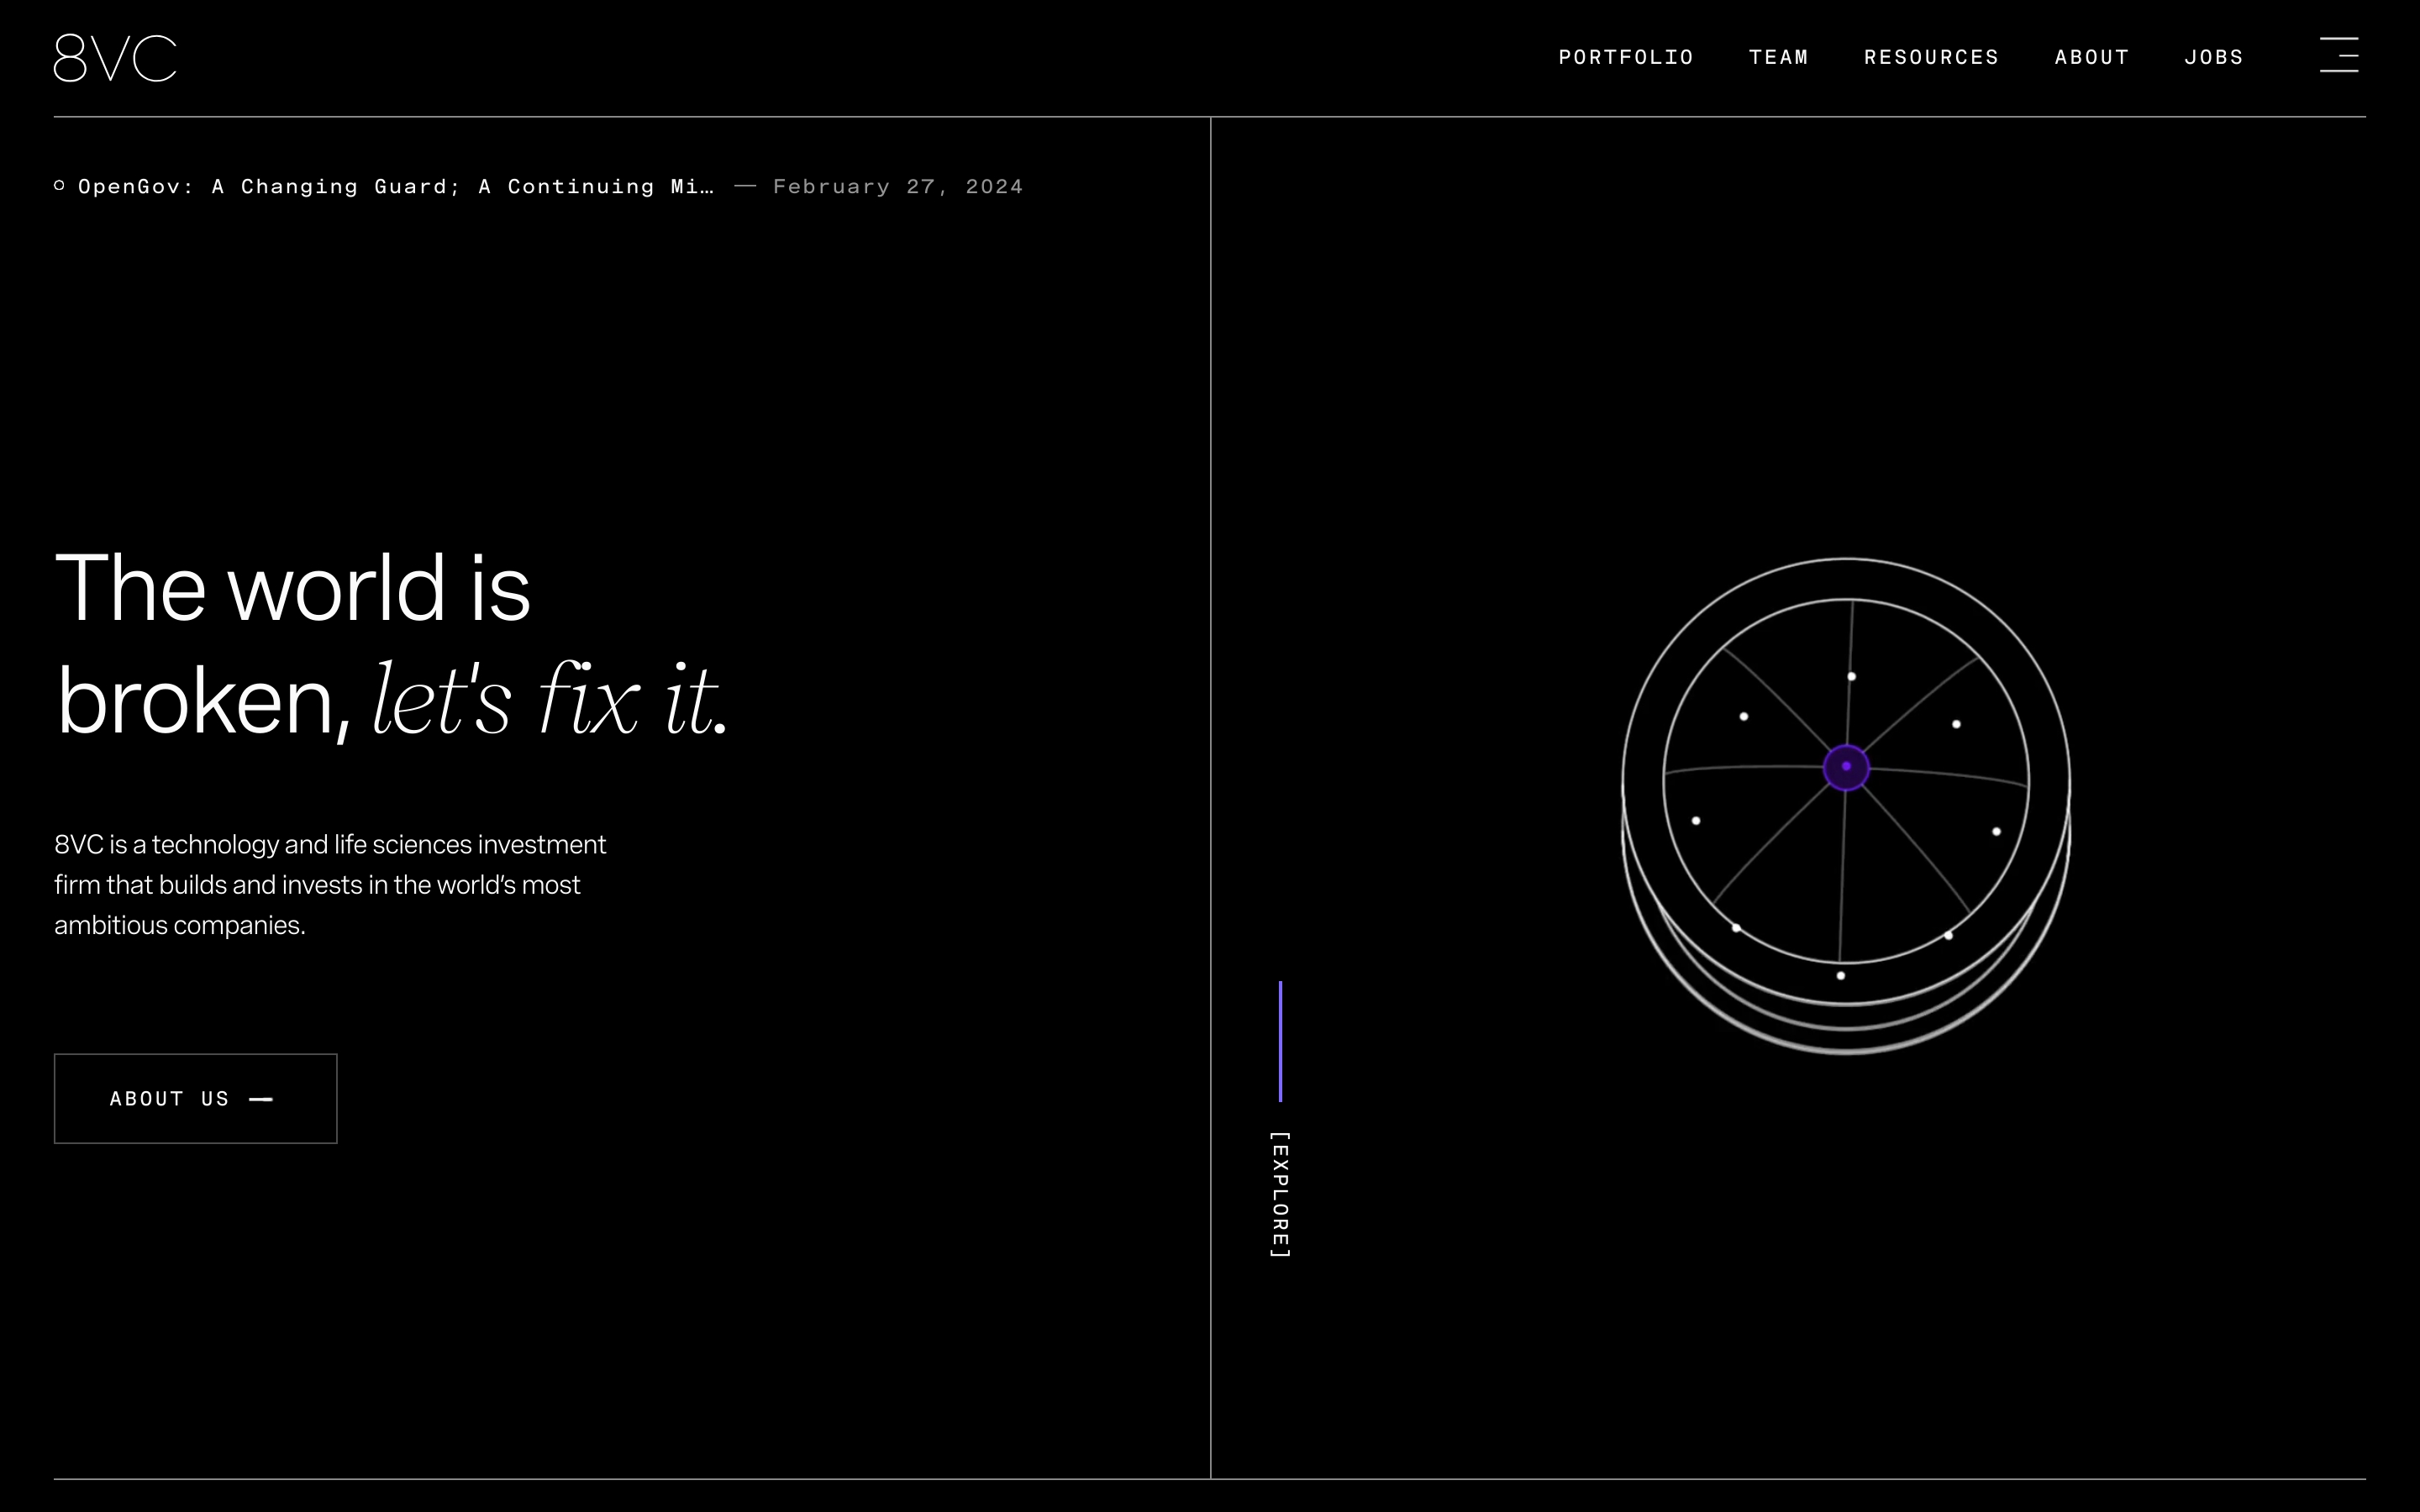Viewport: 2420px width, 1512px height.
Task: Click the dash arrow inside About Us button
Action: (x=261, y=1099)
